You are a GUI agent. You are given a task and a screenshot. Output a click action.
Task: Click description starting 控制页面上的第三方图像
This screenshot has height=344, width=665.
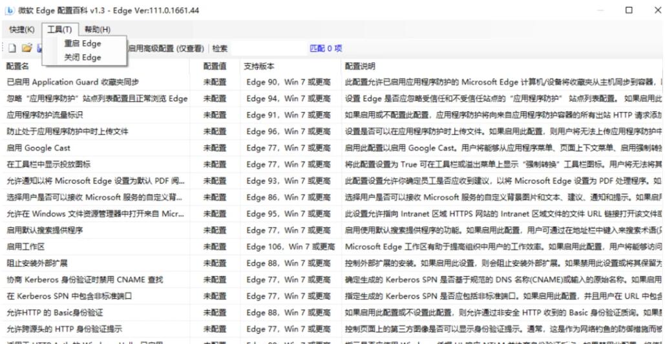[x=503, y=329]
